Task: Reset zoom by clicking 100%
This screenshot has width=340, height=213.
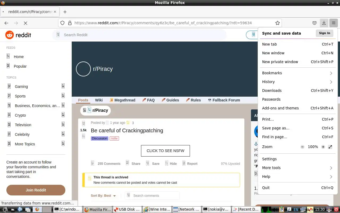Action: click(x=313, y=147)
